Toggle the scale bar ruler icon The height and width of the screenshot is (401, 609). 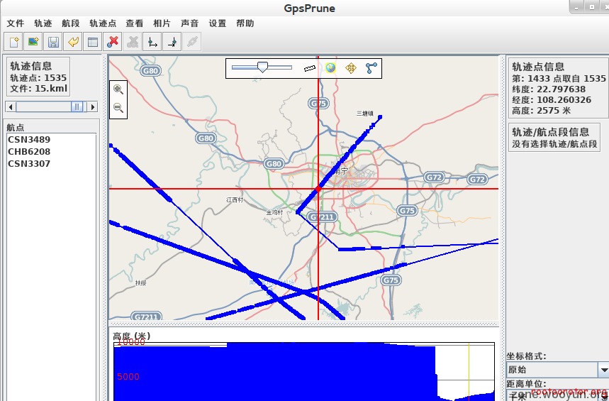coord(309,68)
